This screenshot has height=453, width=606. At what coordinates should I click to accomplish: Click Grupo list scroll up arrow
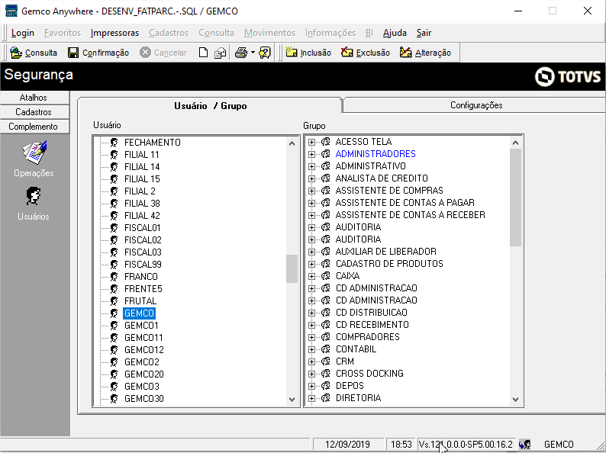click(x=515, y=143)
